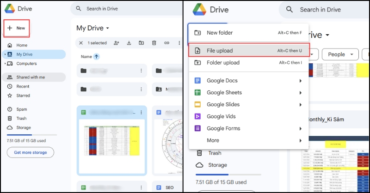Click the trash Remove toolbar icon
The height and width of the screenshot is (193, 370).
154,43
